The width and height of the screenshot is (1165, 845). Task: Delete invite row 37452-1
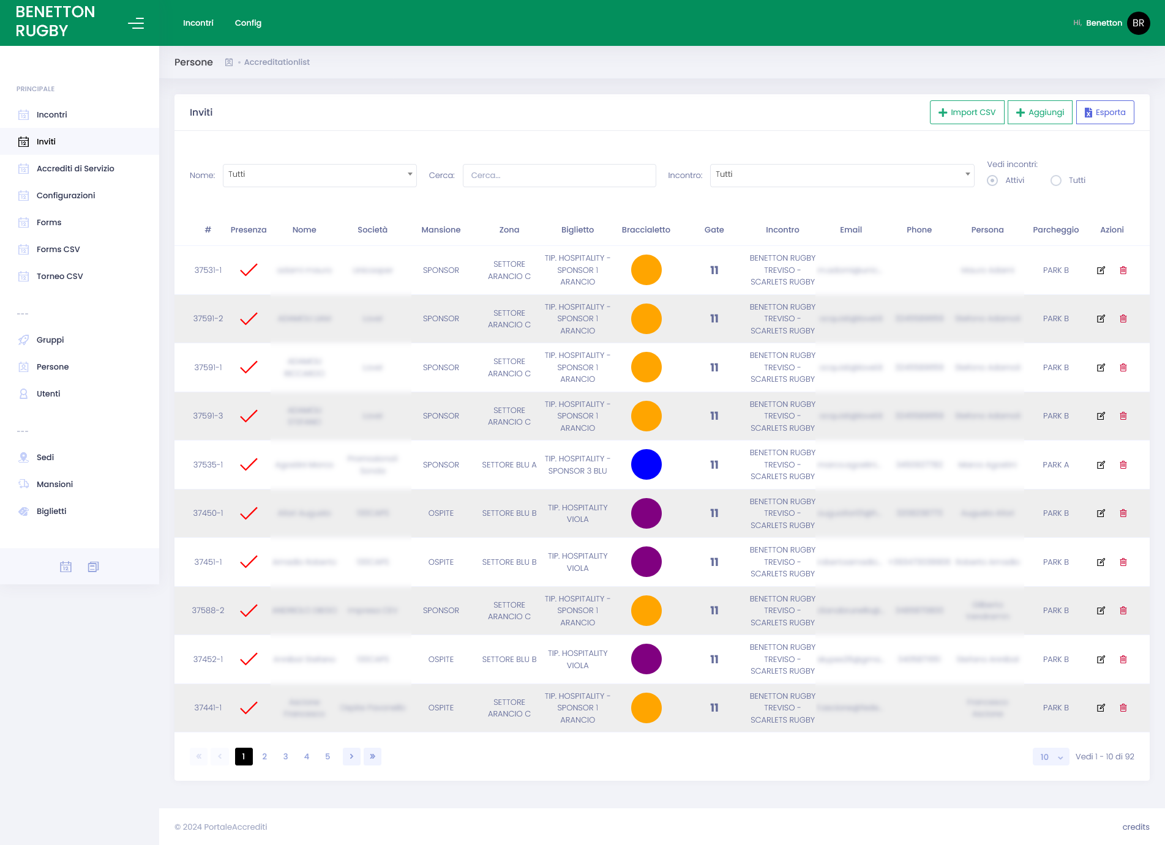pos(1123,660)
